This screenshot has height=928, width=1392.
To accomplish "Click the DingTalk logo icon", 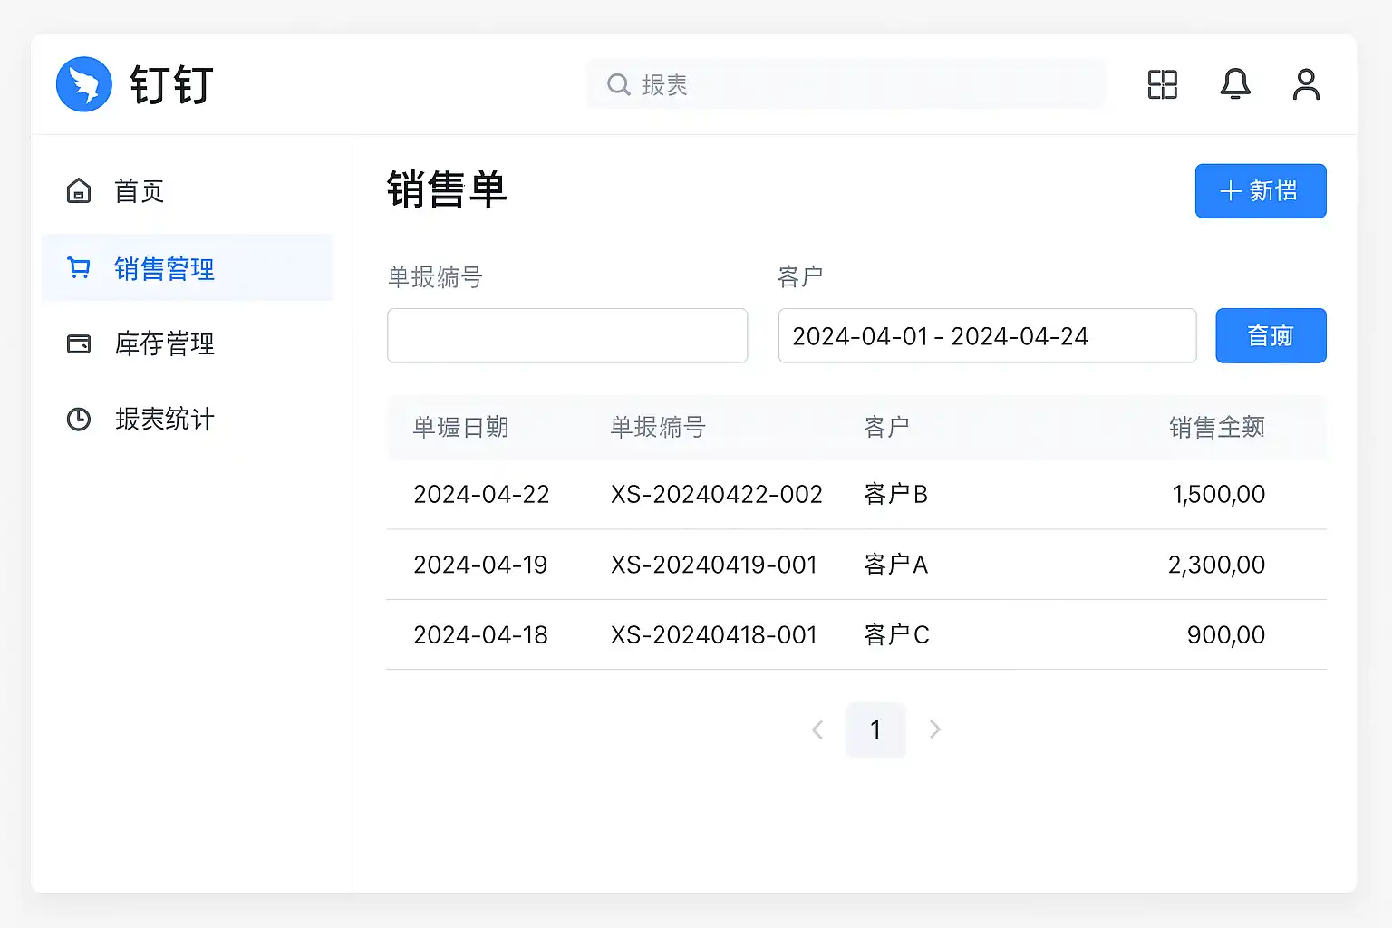I will pyautogui.click(x=84, y=84).
